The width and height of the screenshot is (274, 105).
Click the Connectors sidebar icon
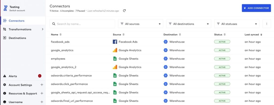tap(5, 21)
